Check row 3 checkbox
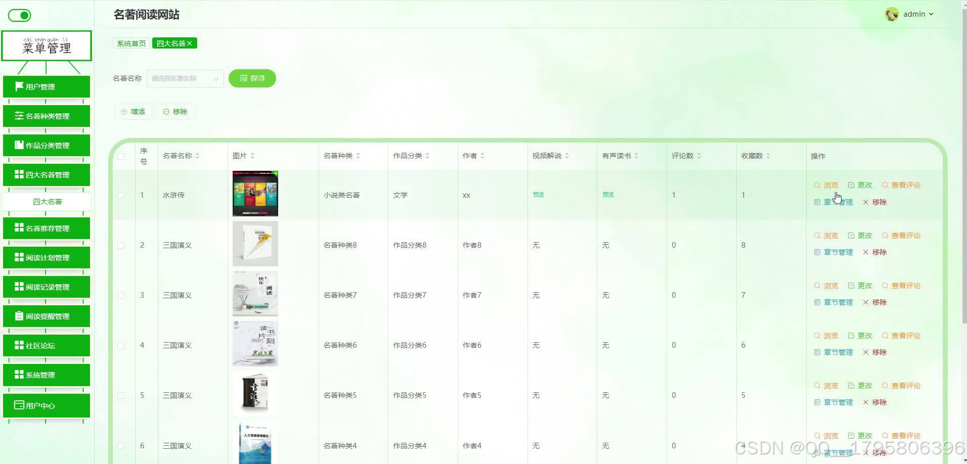Image resolution: width=967 pixels, height=464 pixels. [x=120, y=295]
